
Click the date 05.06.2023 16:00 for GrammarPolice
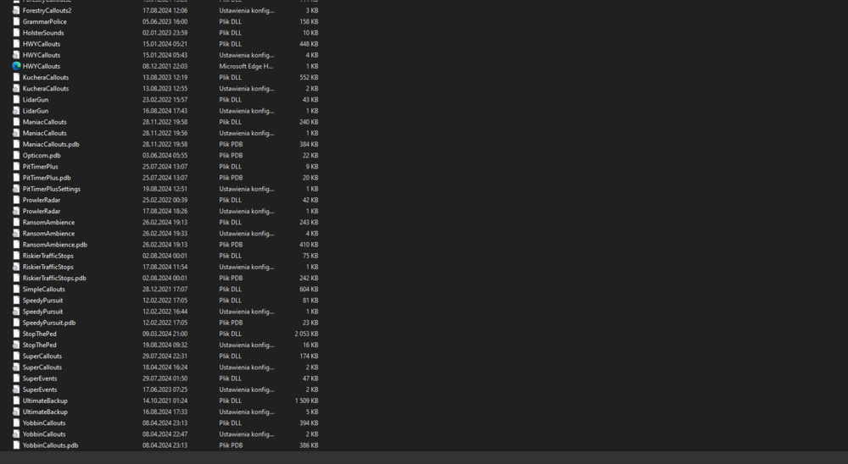pyautogui.click(x=165, y=22)
